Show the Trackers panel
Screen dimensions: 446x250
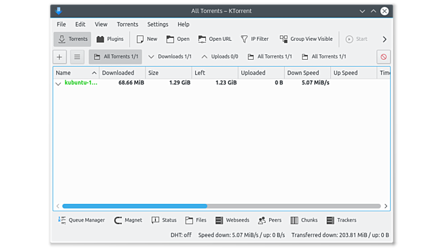[341, 220]
